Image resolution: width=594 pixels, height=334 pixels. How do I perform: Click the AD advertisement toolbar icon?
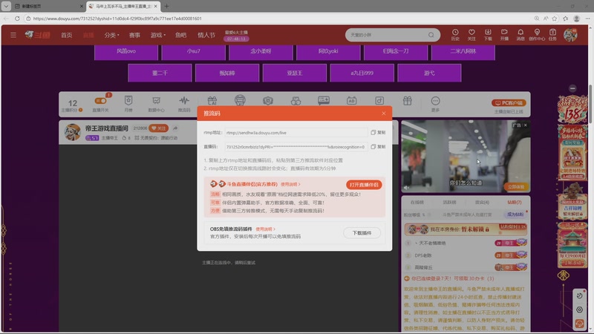tap(351, 101)
